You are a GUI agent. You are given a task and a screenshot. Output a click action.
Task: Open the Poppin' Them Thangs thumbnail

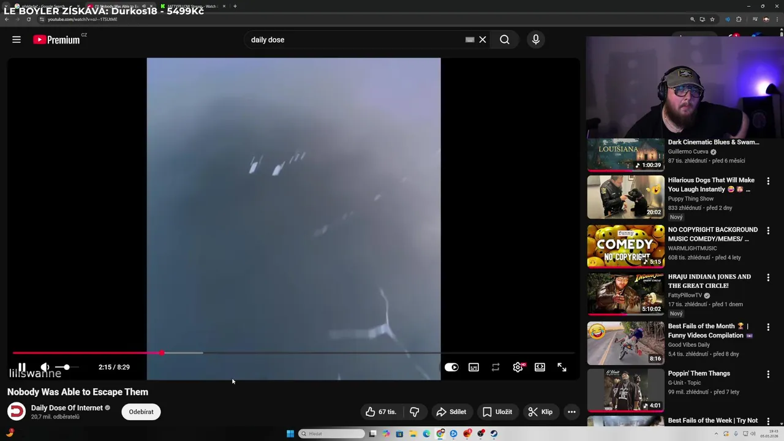coord(625,390)
